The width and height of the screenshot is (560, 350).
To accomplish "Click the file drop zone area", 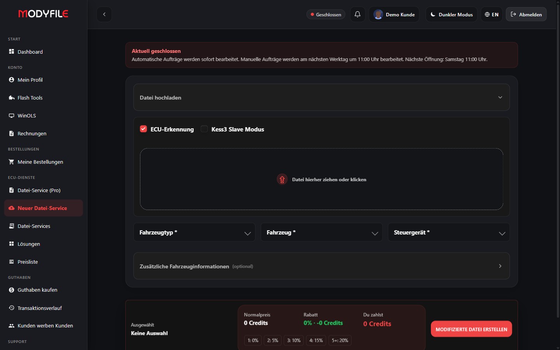I will point(322,179).
